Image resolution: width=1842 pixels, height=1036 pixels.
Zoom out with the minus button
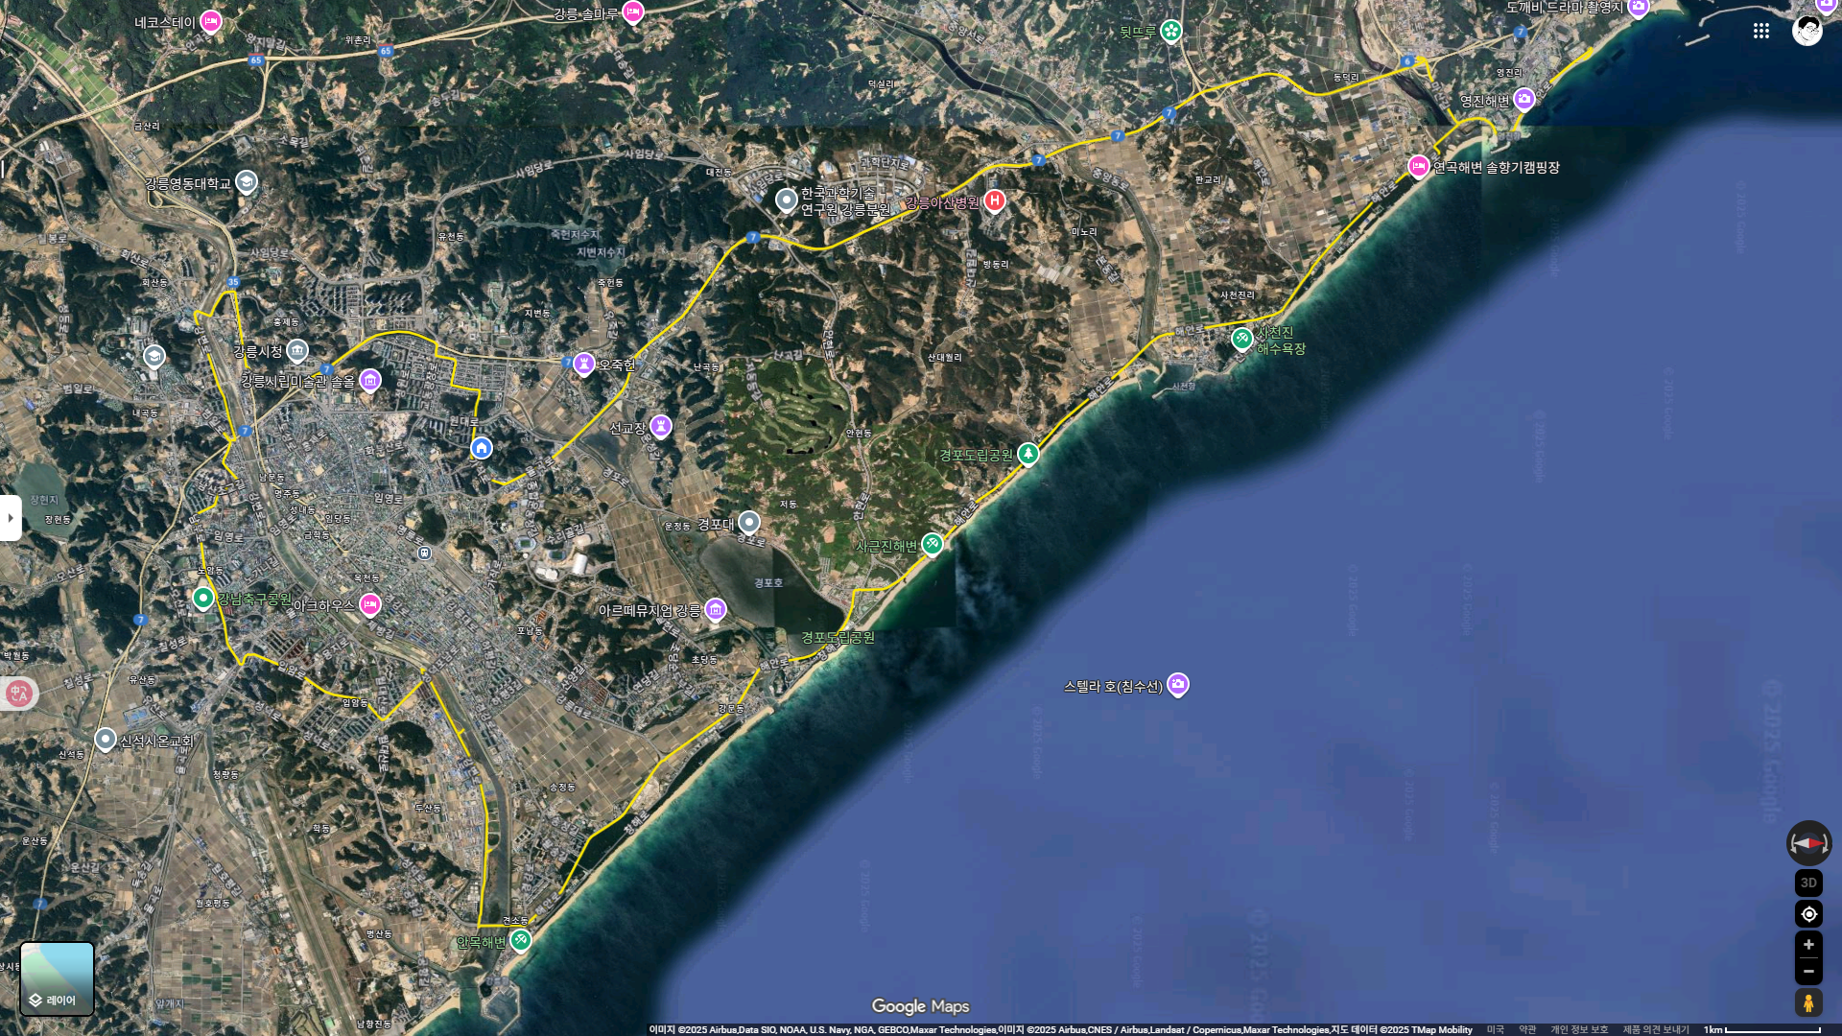click(1808, 971)
